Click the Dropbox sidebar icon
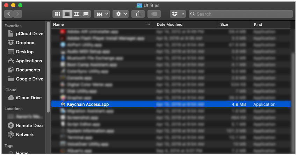This screenshot has width=297, height=155. coord(11,42)
